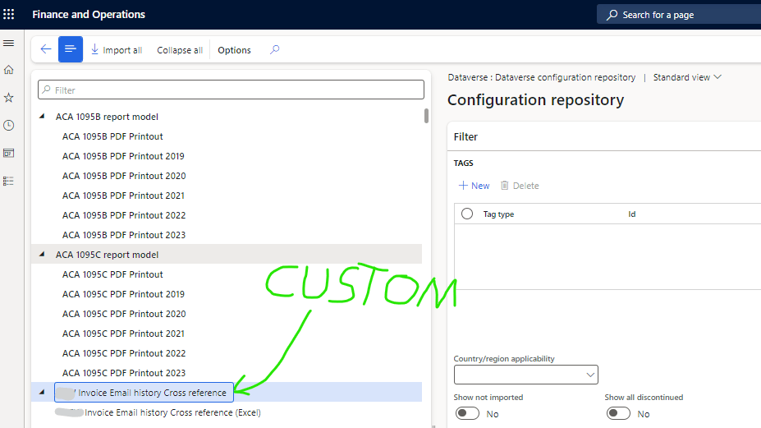The width and height of the screenshot is (761, 428).
Task: Open the Options menu
Action: click(234, 50)
